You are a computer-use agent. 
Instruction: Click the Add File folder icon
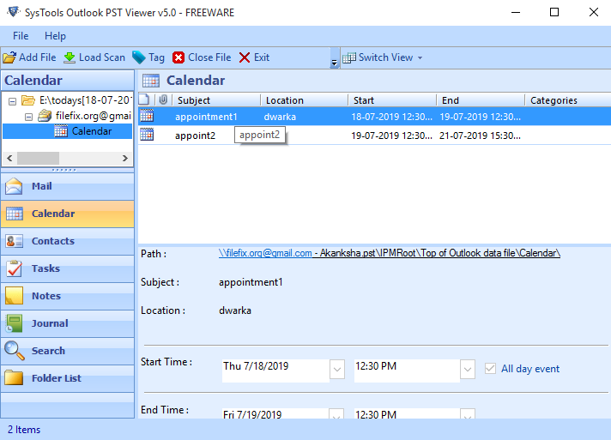click(x=9, y=57)
